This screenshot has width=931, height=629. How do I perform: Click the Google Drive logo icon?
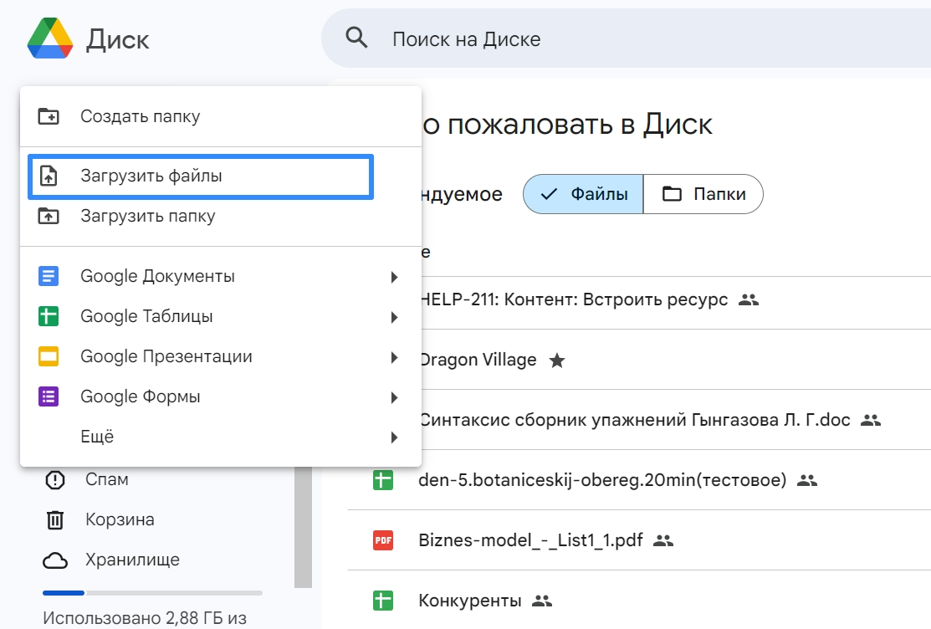point(50,38)
